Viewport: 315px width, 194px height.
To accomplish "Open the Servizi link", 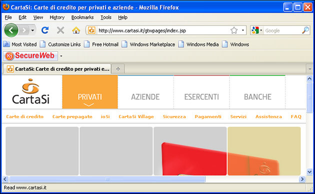I will coord(238,117).
